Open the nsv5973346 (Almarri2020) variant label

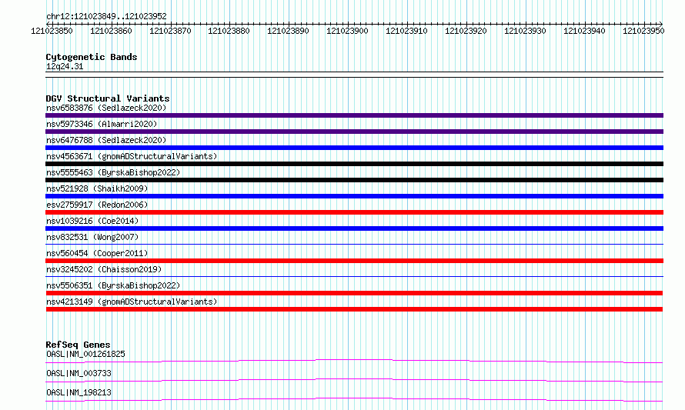click(102, 124)
